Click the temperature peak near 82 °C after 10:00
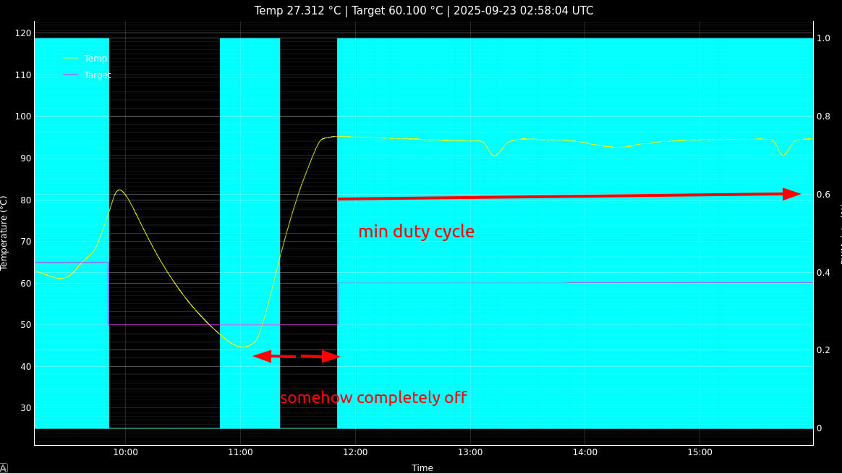Viewport: 842px width, 474px height. (x=119, y=190)
